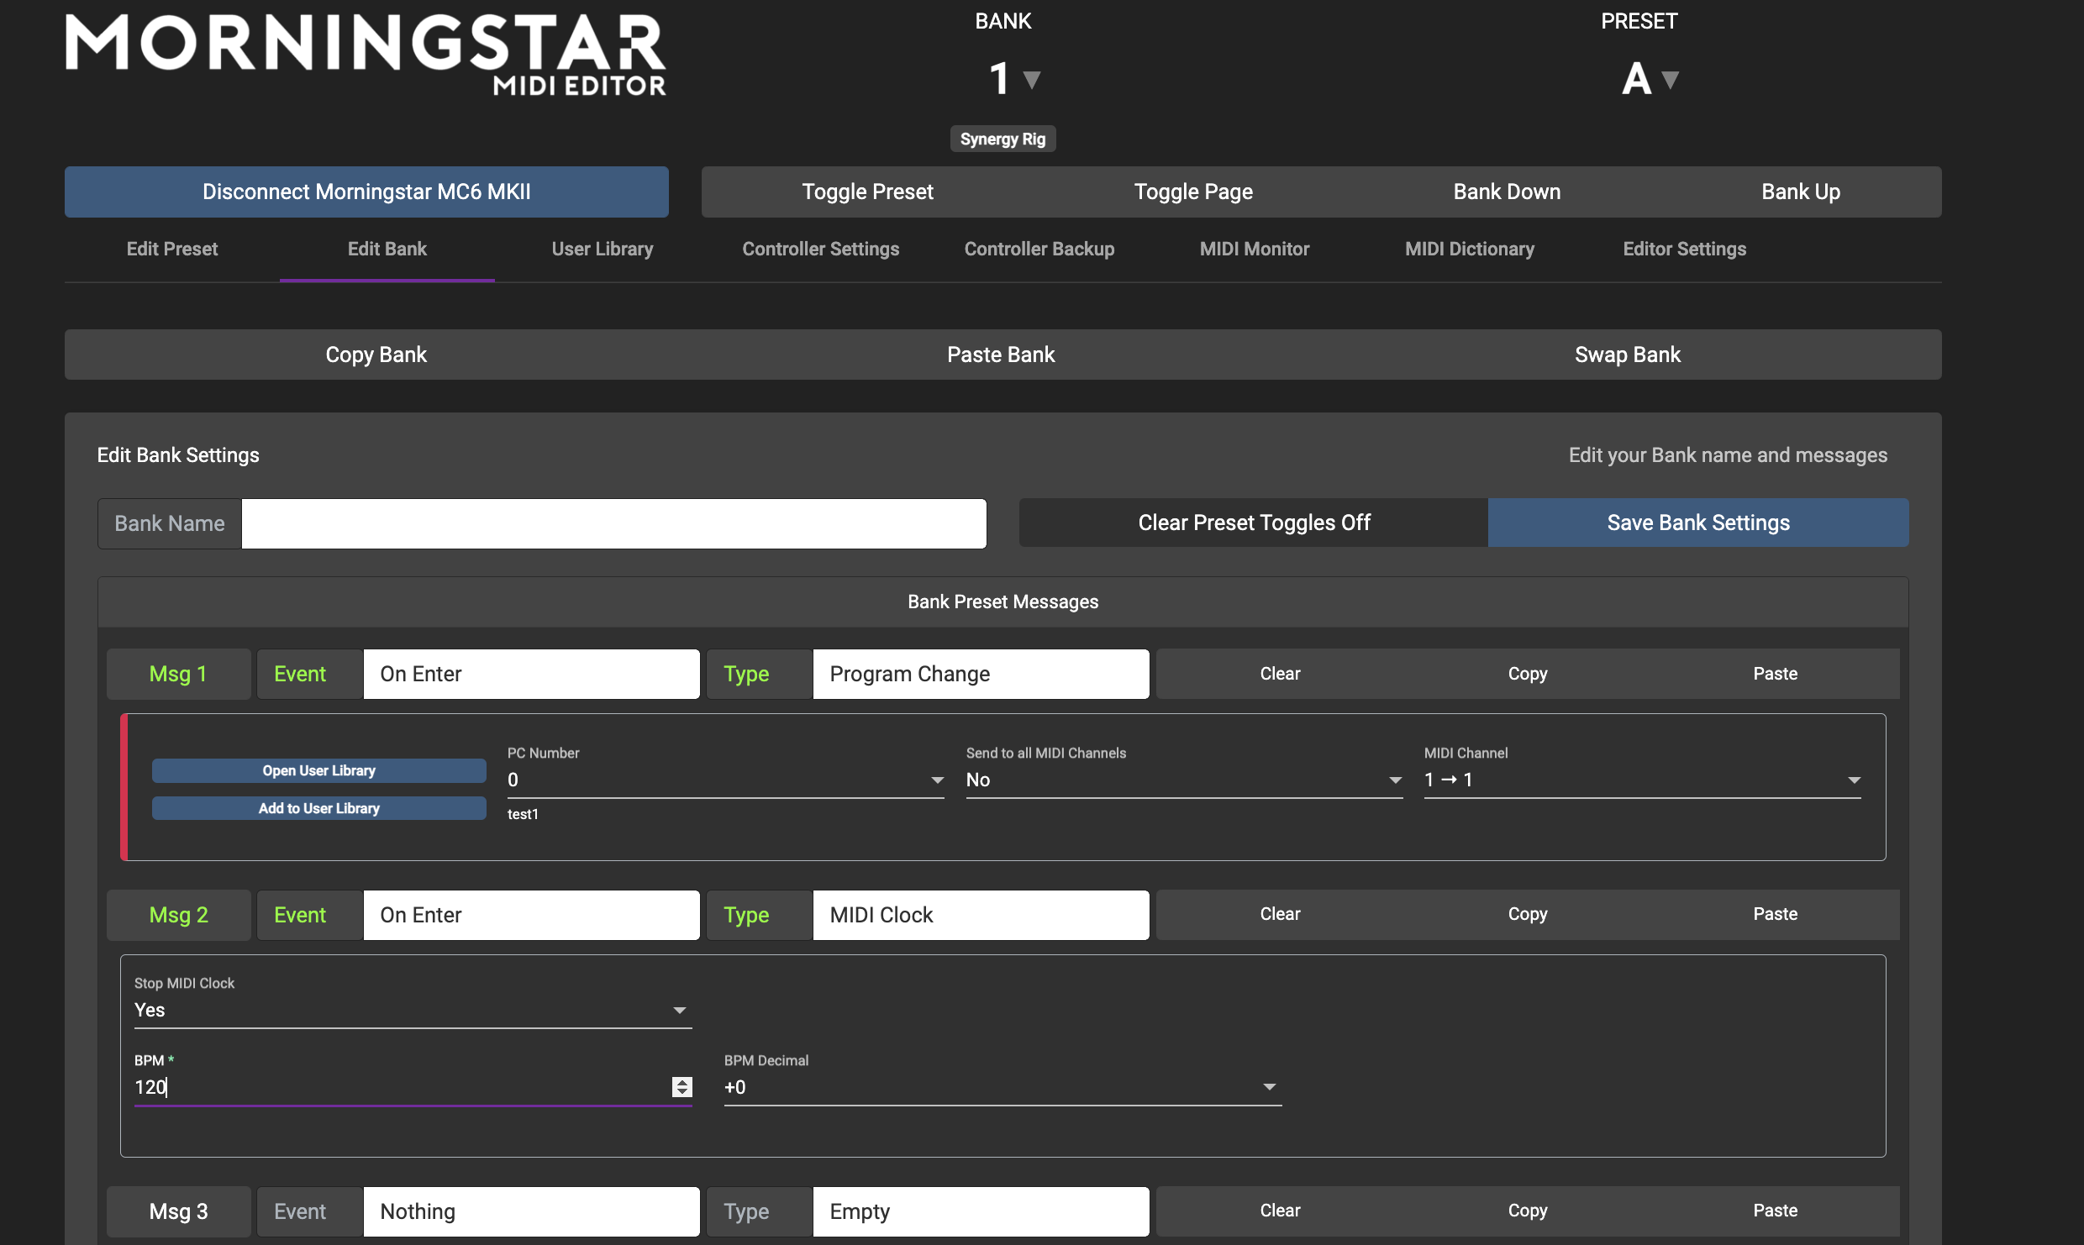This screenshot has width=2084, height=1245.
Task: Open the MIDI Monitor tab
Action: click(1254, 250)
